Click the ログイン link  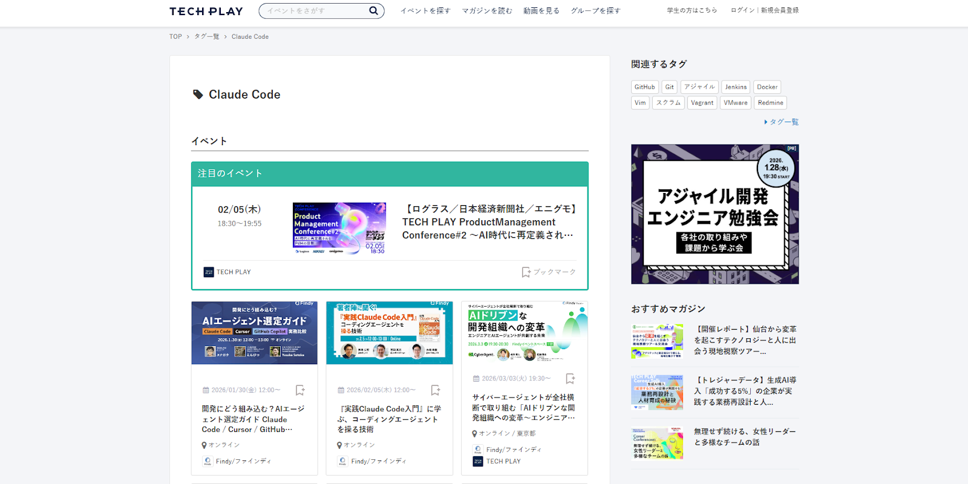[742, 10]
